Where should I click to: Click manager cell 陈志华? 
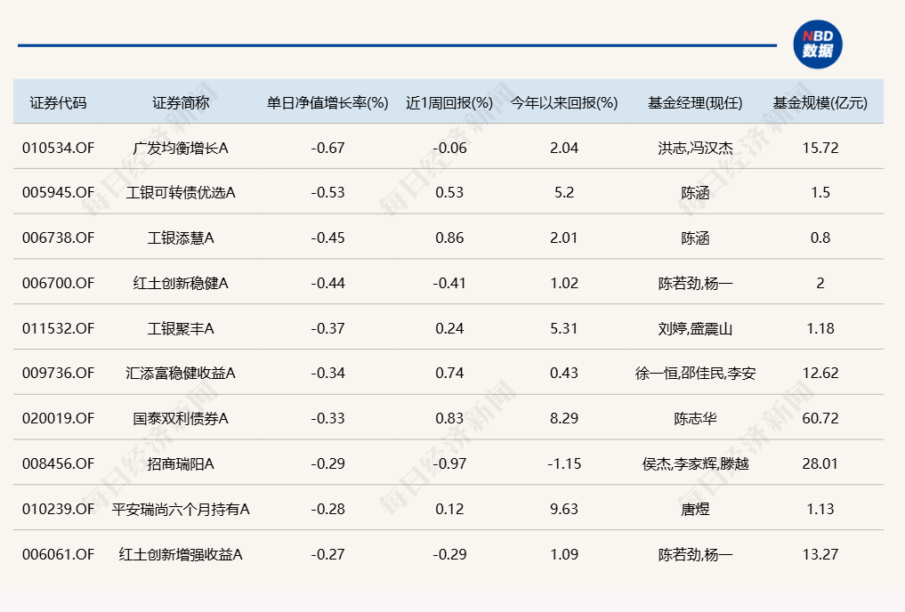tap(695, 418)
